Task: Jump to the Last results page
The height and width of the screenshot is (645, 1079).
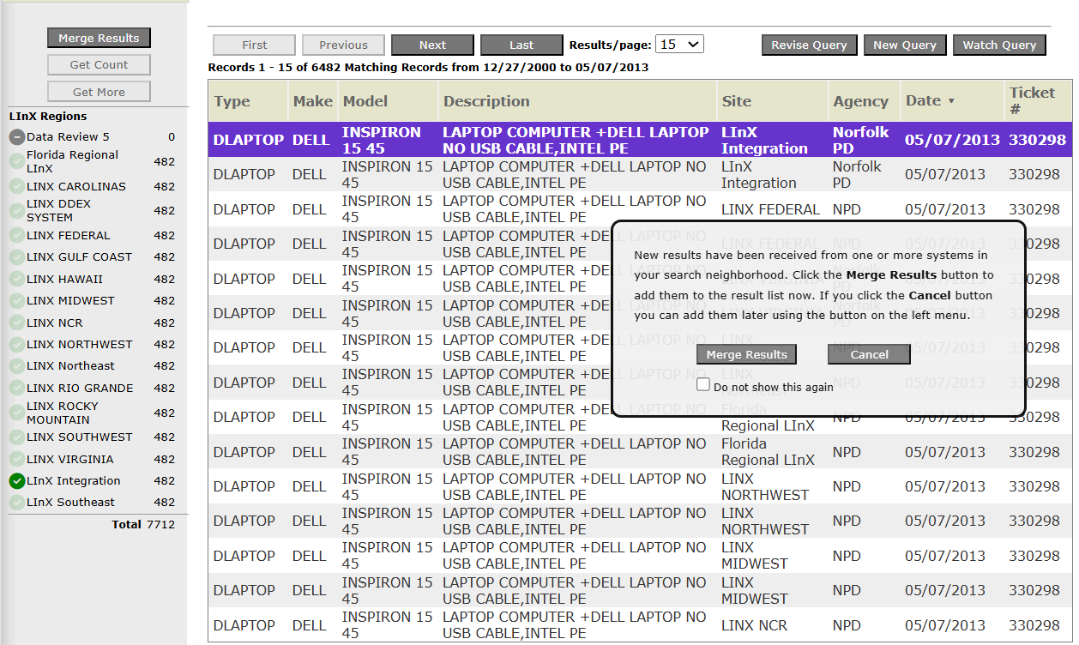Action: pos(521,45)
